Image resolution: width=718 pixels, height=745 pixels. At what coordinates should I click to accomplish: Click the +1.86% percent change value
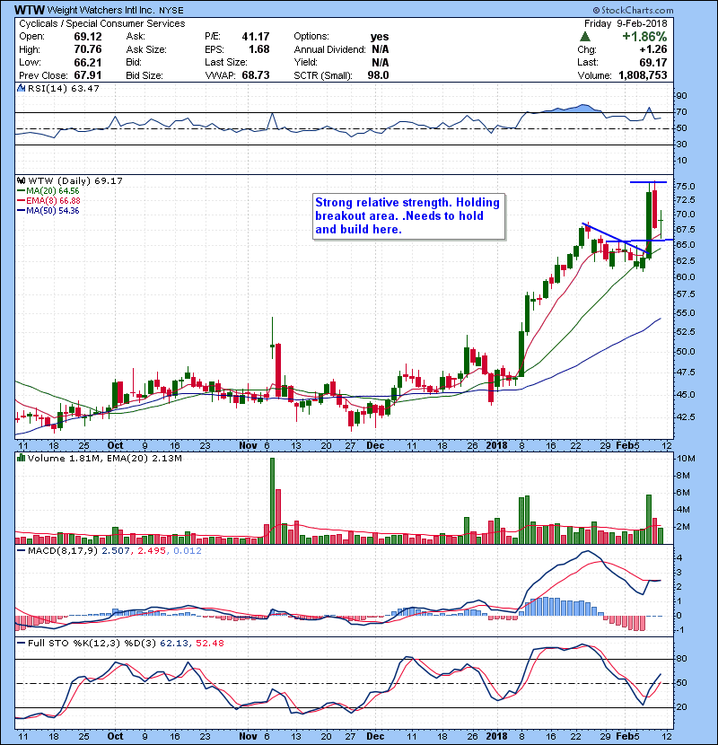[644, 37]
